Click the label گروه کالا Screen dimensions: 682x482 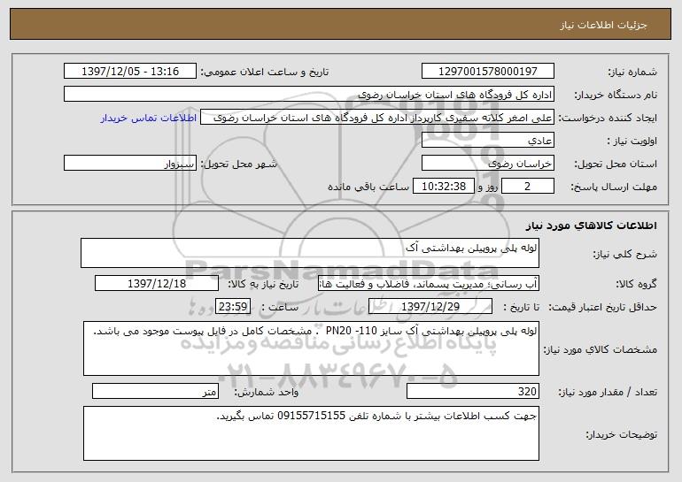point(636,284)
